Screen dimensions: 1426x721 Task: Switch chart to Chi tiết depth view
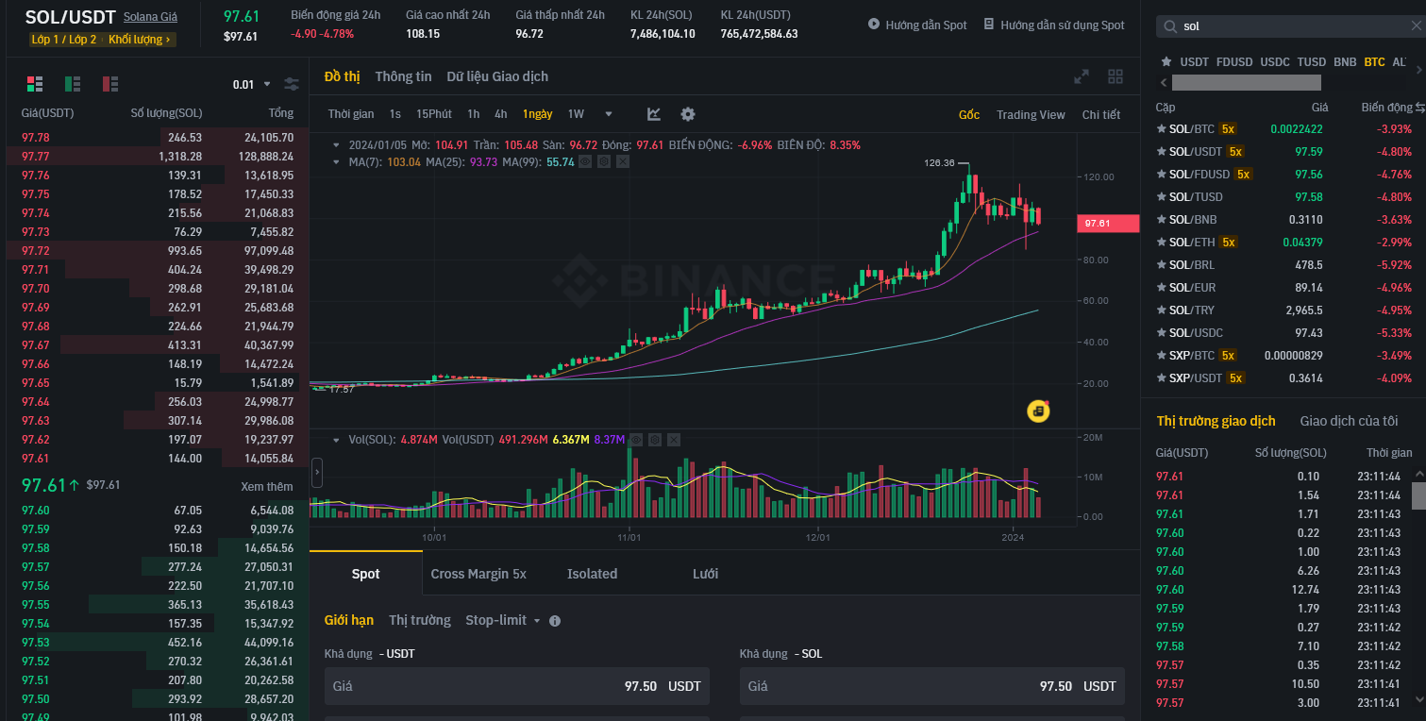[x=1101, y=115]
